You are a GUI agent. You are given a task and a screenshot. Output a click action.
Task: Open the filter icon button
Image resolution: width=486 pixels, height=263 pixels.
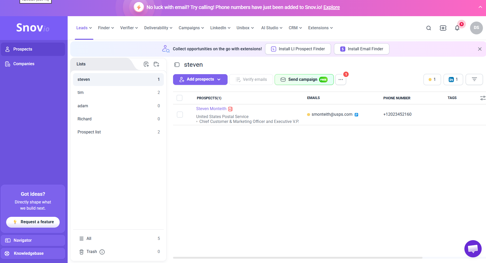[474, 80]
